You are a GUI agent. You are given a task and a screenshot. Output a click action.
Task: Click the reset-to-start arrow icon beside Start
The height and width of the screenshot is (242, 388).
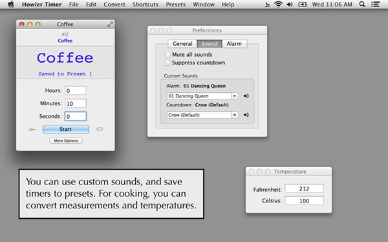[32, 130]
